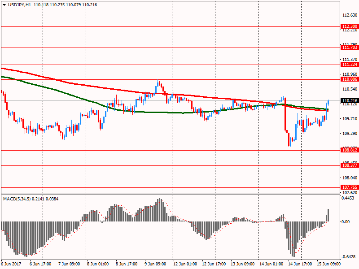Click the 14 Jun 17:00 time label
This screenshot has height=269, width=359.
point(300,264)
